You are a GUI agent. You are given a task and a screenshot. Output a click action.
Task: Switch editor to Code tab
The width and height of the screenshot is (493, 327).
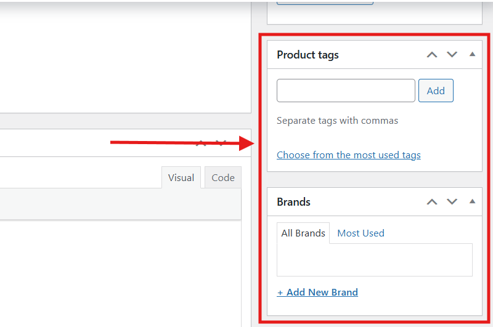point(223,177)
